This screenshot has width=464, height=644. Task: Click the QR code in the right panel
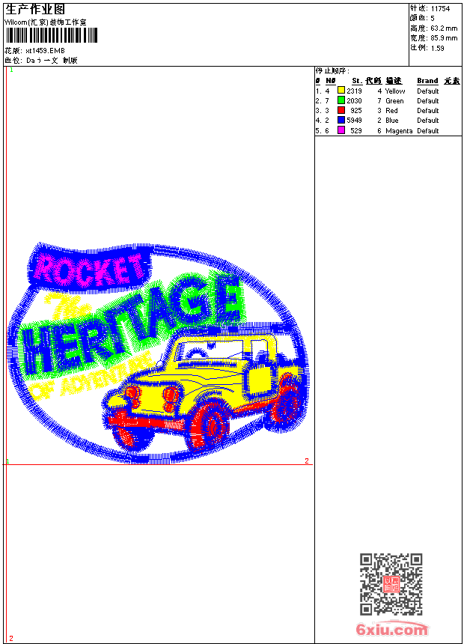pos(391,584)
